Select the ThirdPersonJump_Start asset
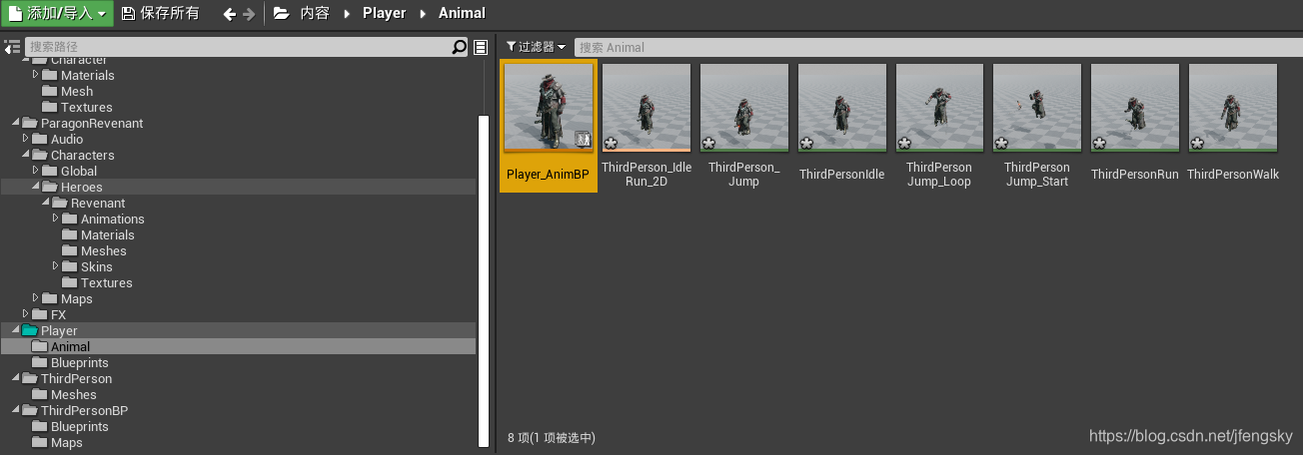 (x=1037, y=126)
